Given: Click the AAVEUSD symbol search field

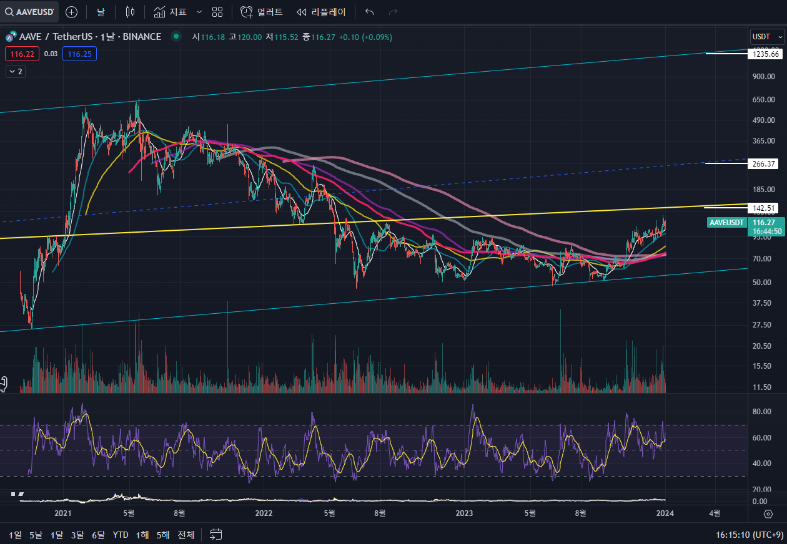Looking at the screenshot, I should (x=30, y=12).
